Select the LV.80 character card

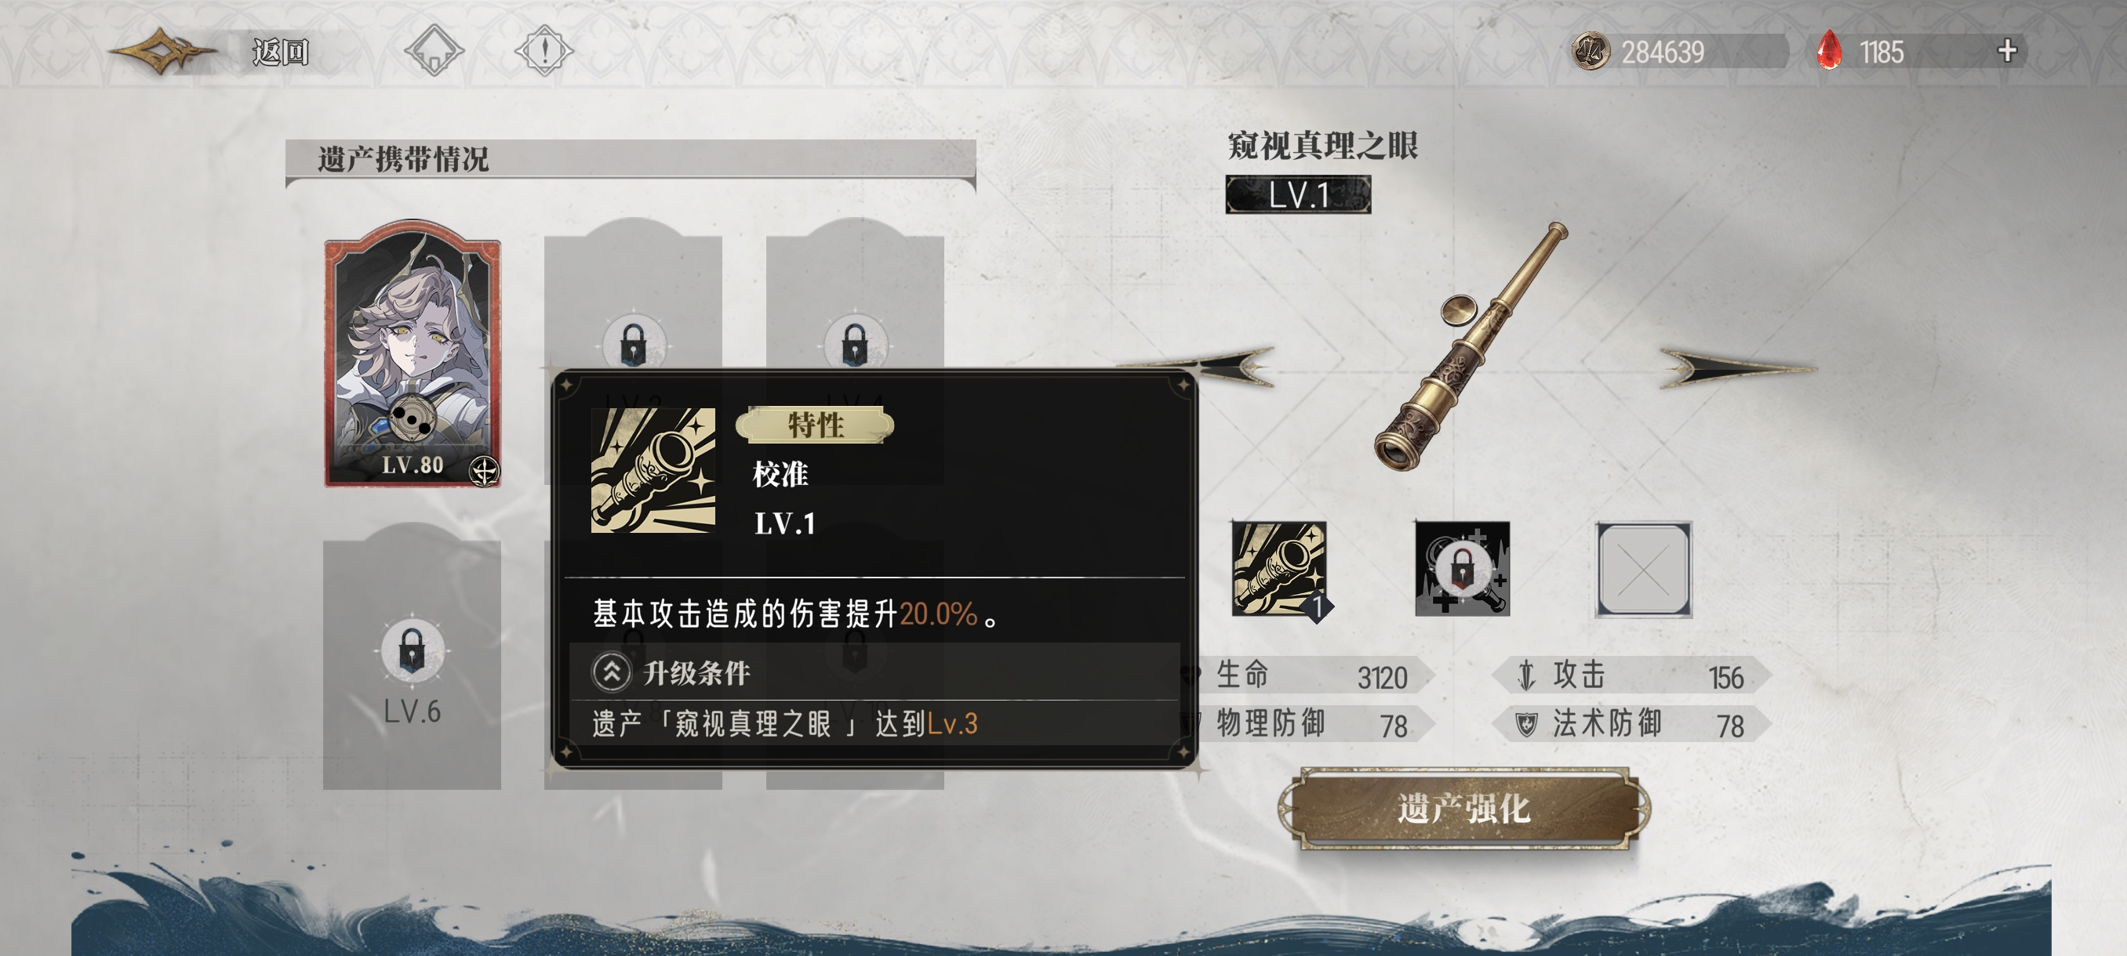click(x=412, y=353)
